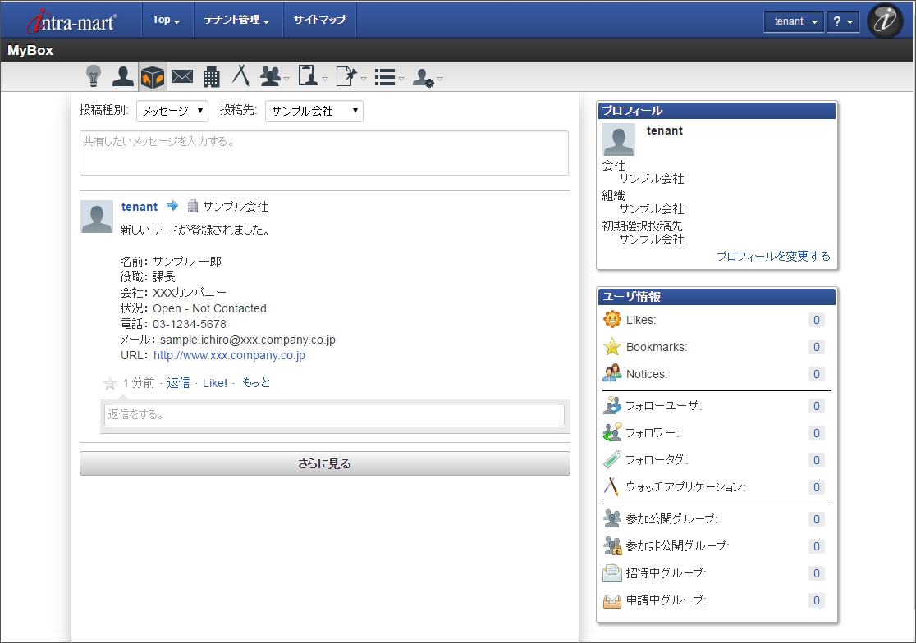The image size is (916, 643).
Task: Open the compass application toolbar icon
Action: [x=240, y=75]
